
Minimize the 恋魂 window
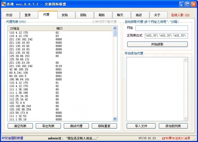182,4
